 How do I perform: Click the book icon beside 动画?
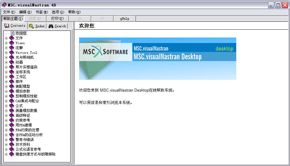click(12, 62)
